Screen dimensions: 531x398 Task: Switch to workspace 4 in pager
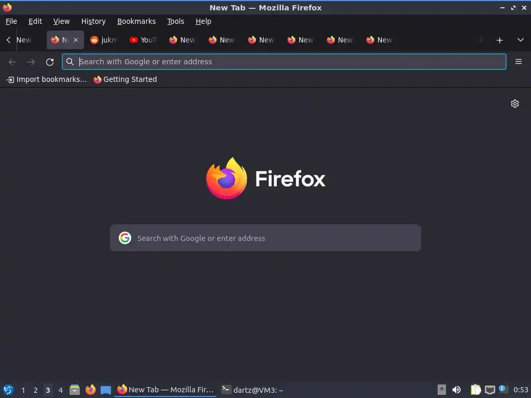[x=61, y=390]
